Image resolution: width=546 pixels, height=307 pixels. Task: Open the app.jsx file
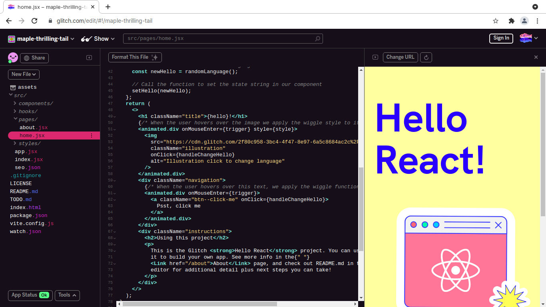coord(26,152)
